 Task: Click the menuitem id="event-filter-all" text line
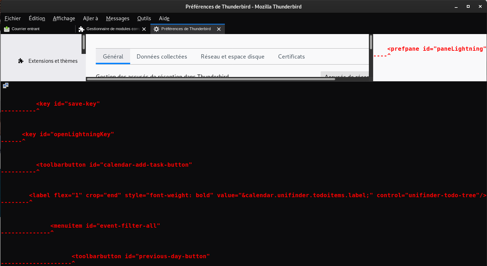(105, 226)
